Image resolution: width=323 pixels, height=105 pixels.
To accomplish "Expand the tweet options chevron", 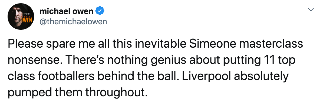I will [310, 9].
